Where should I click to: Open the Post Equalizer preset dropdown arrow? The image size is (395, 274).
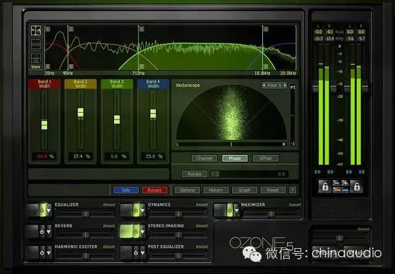(143, 253)
